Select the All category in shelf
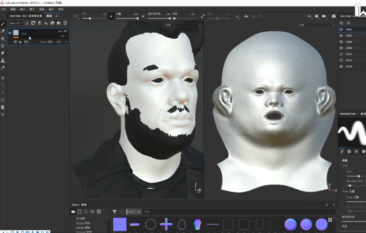 coord(80,218)
